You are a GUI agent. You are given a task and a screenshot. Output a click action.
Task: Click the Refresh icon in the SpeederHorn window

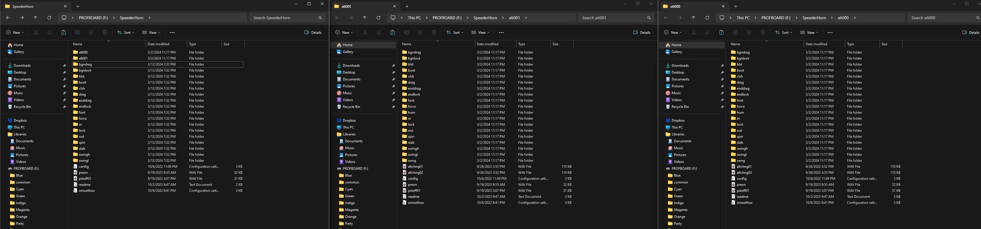coord(49,18)
